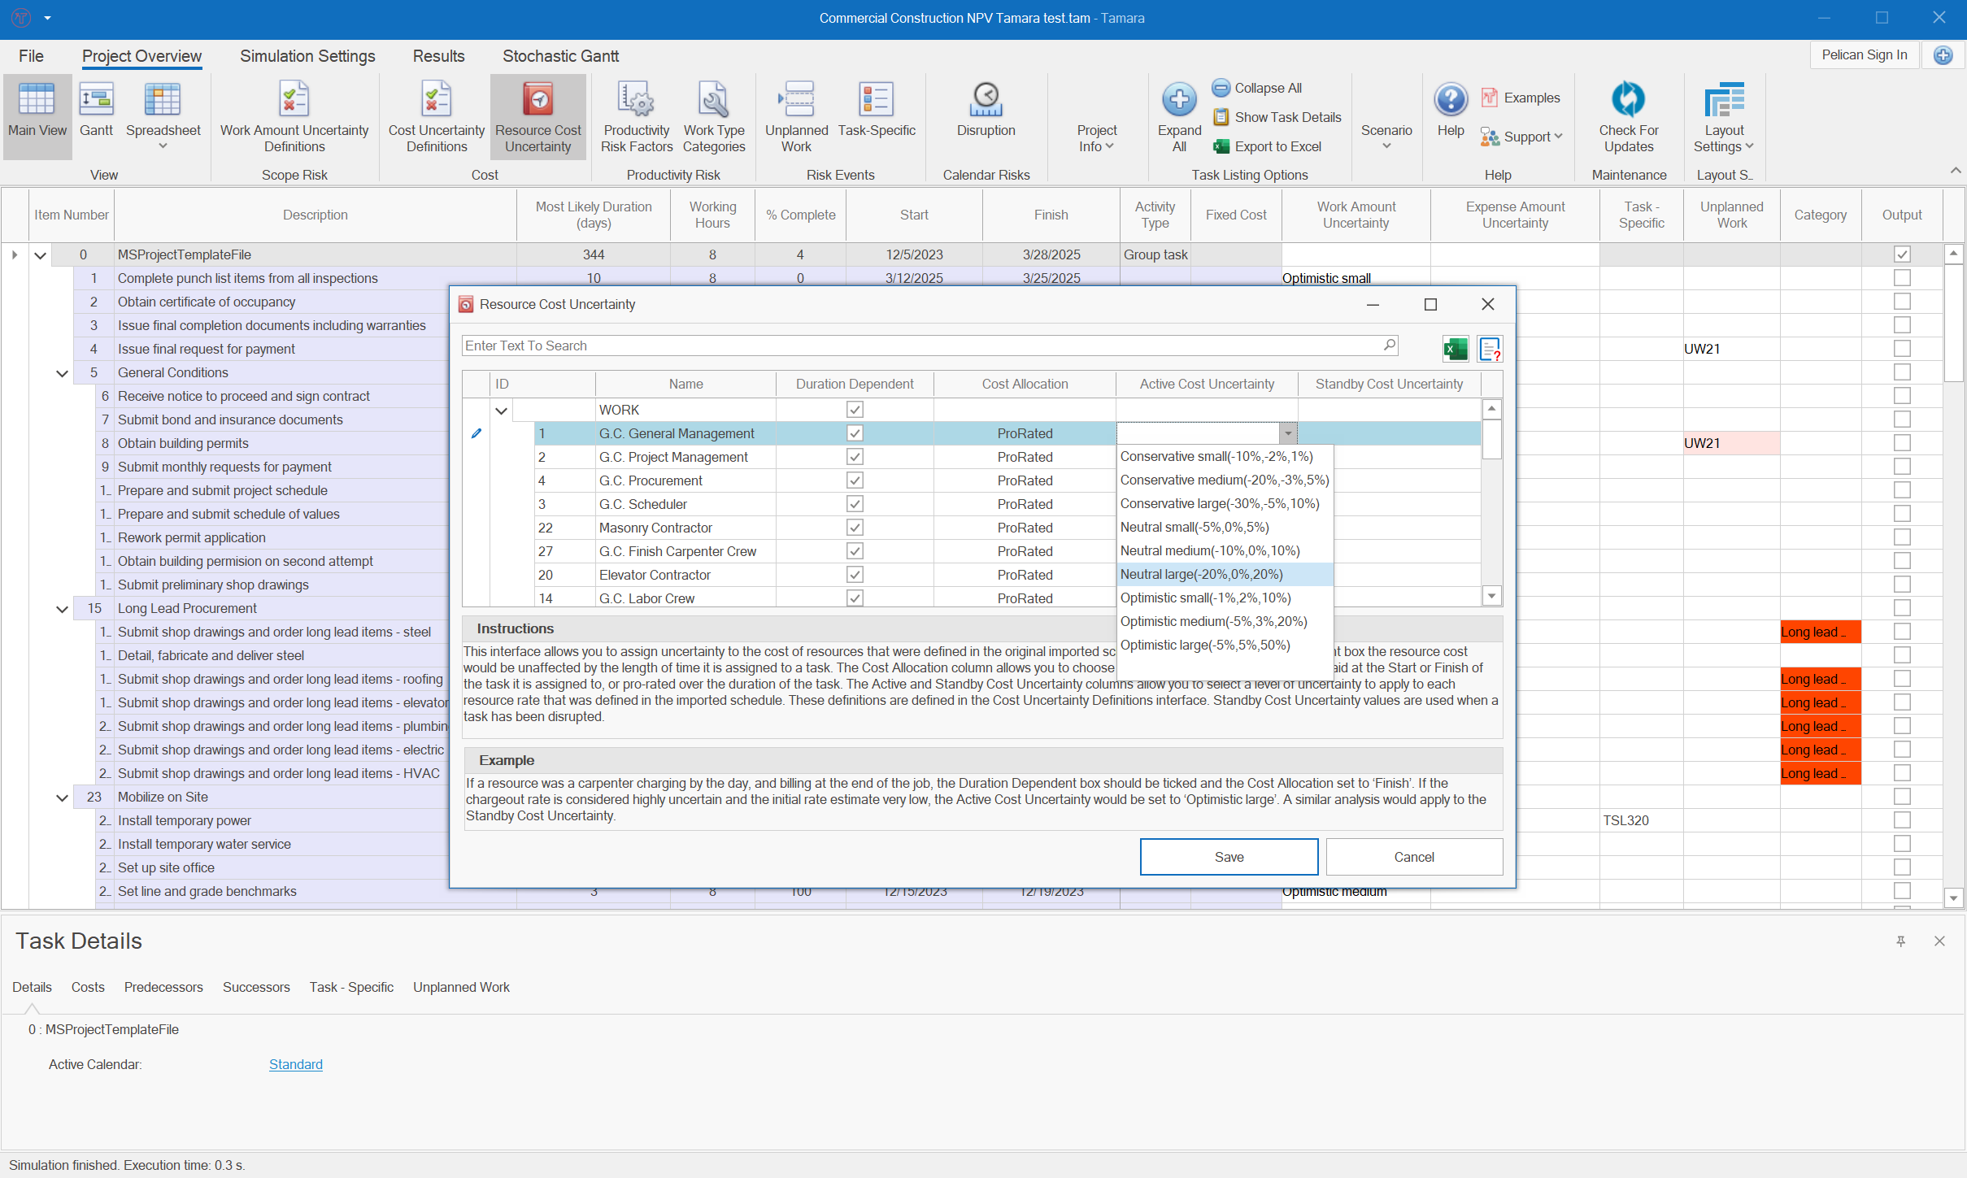
Task: Open the Standard active calendar link
Action: point(294,1063)
